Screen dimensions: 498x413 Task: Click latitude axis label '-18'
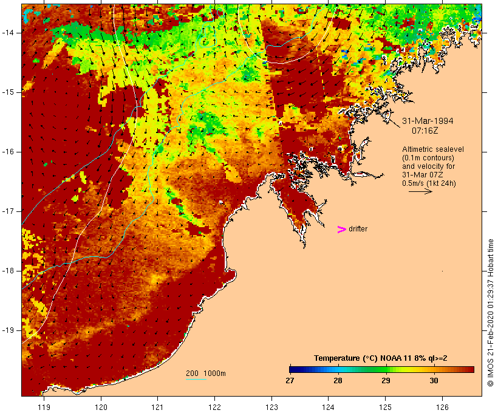coord(7,271)
